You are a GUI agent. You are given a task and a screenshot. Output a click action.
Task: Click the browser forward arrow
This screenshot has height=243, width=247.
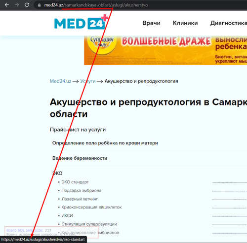(17, 5)
